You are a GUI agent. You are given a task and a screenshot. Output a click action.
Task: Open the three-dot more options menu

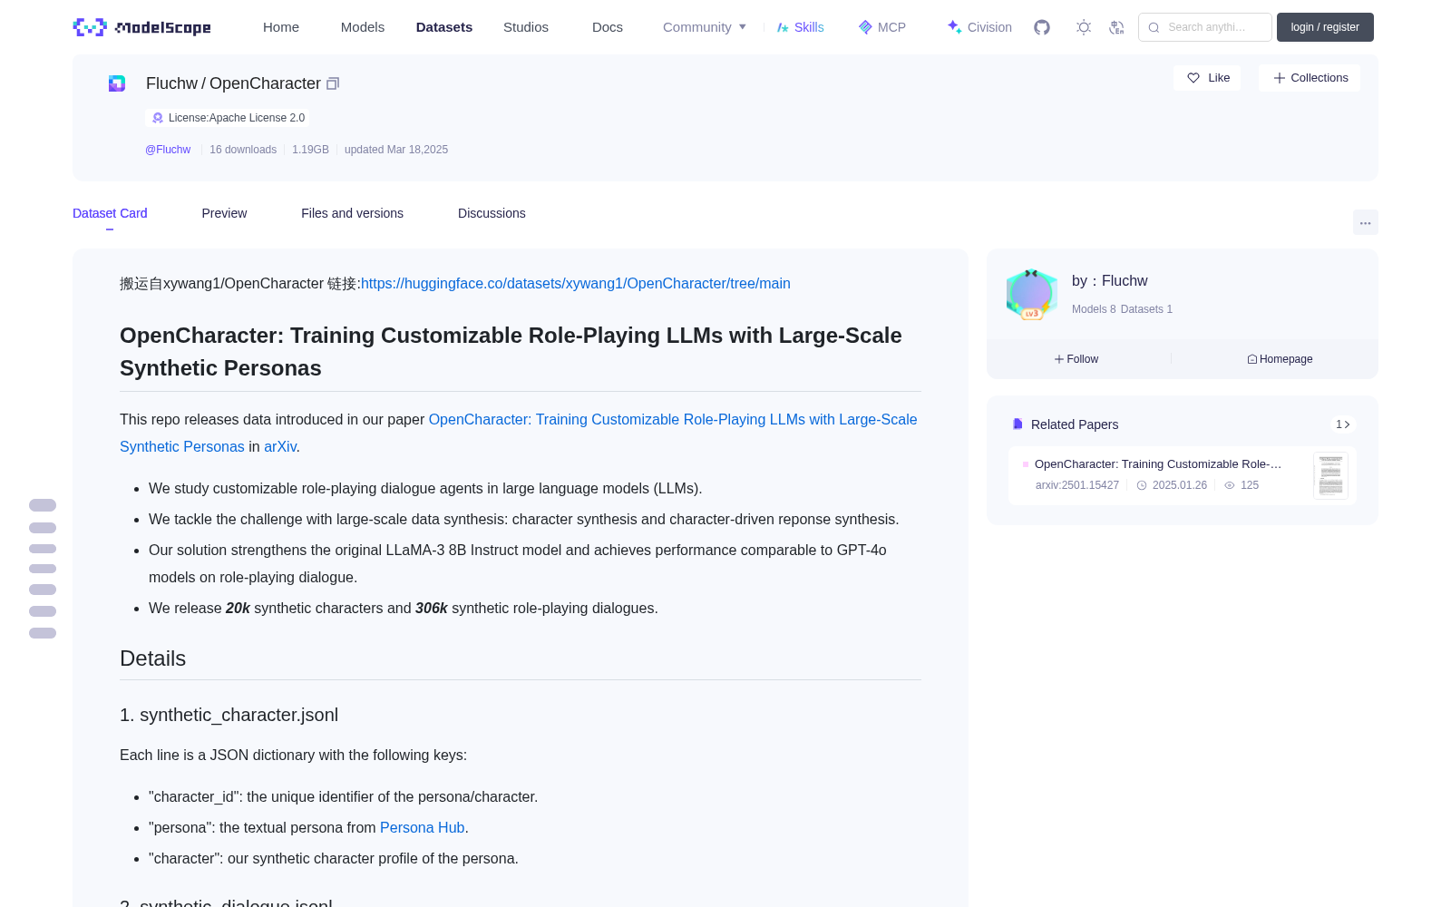tap(1365, 222)
